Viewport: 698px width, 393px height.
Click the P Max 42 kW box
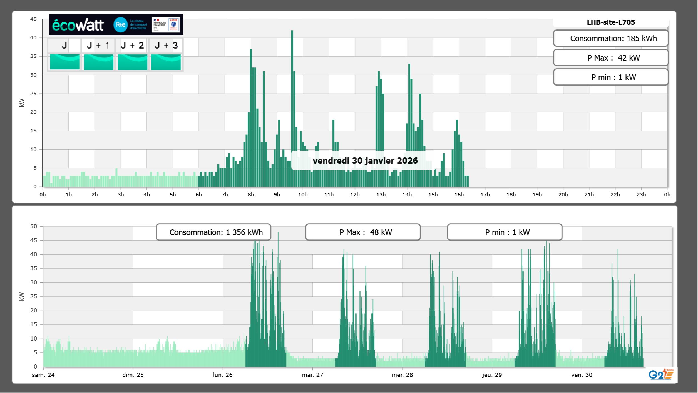611,58
